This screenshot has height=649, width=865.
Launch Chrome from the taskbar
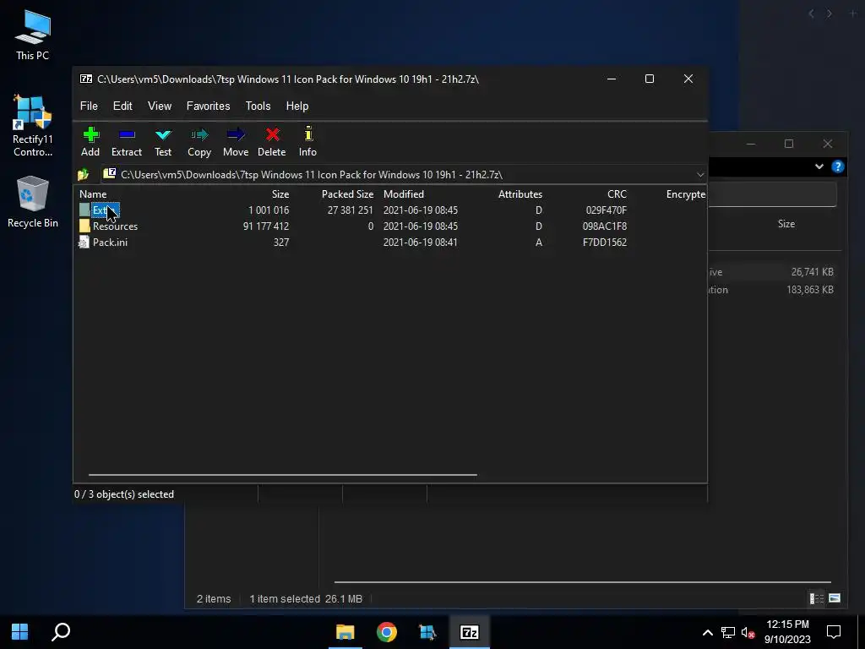pyautogui.click(x=387, y=632)
